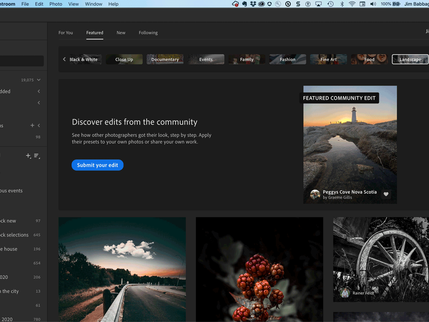
Task: Click plus icon in the connections row
Action: (x=32, y=125)
